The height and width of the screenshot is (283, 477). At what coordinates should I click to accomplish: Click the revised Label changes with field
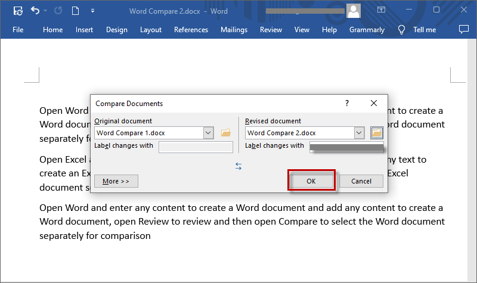347,147
